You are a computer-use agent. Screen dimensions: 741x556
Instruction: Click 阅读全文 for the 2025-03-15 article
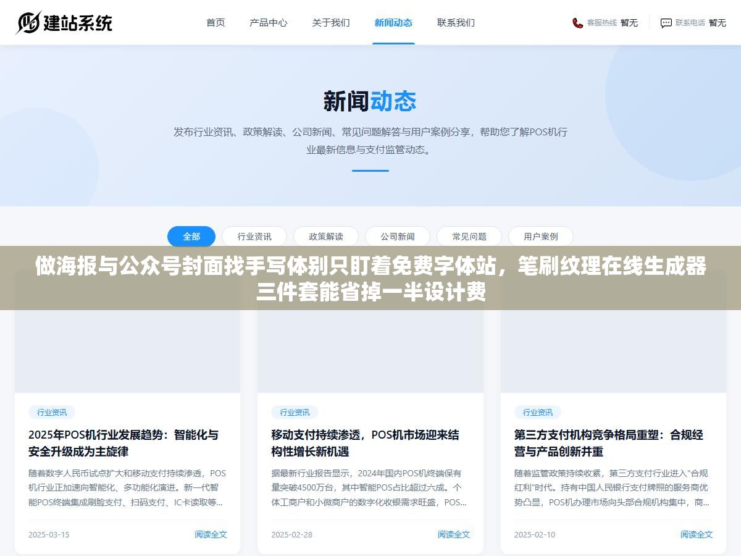211,534
